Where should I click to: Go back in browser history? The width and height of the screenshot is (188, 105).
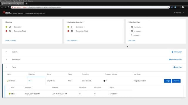(2, 7)
